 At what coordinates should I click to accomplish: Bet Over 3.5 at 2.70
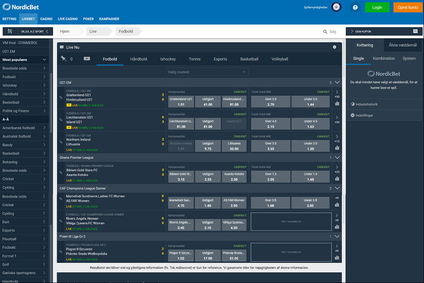271,102
